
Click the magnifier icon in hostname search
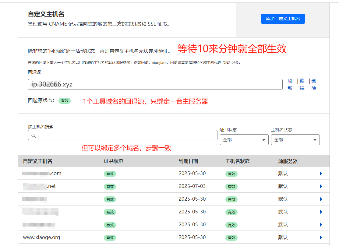click(34, 135)
